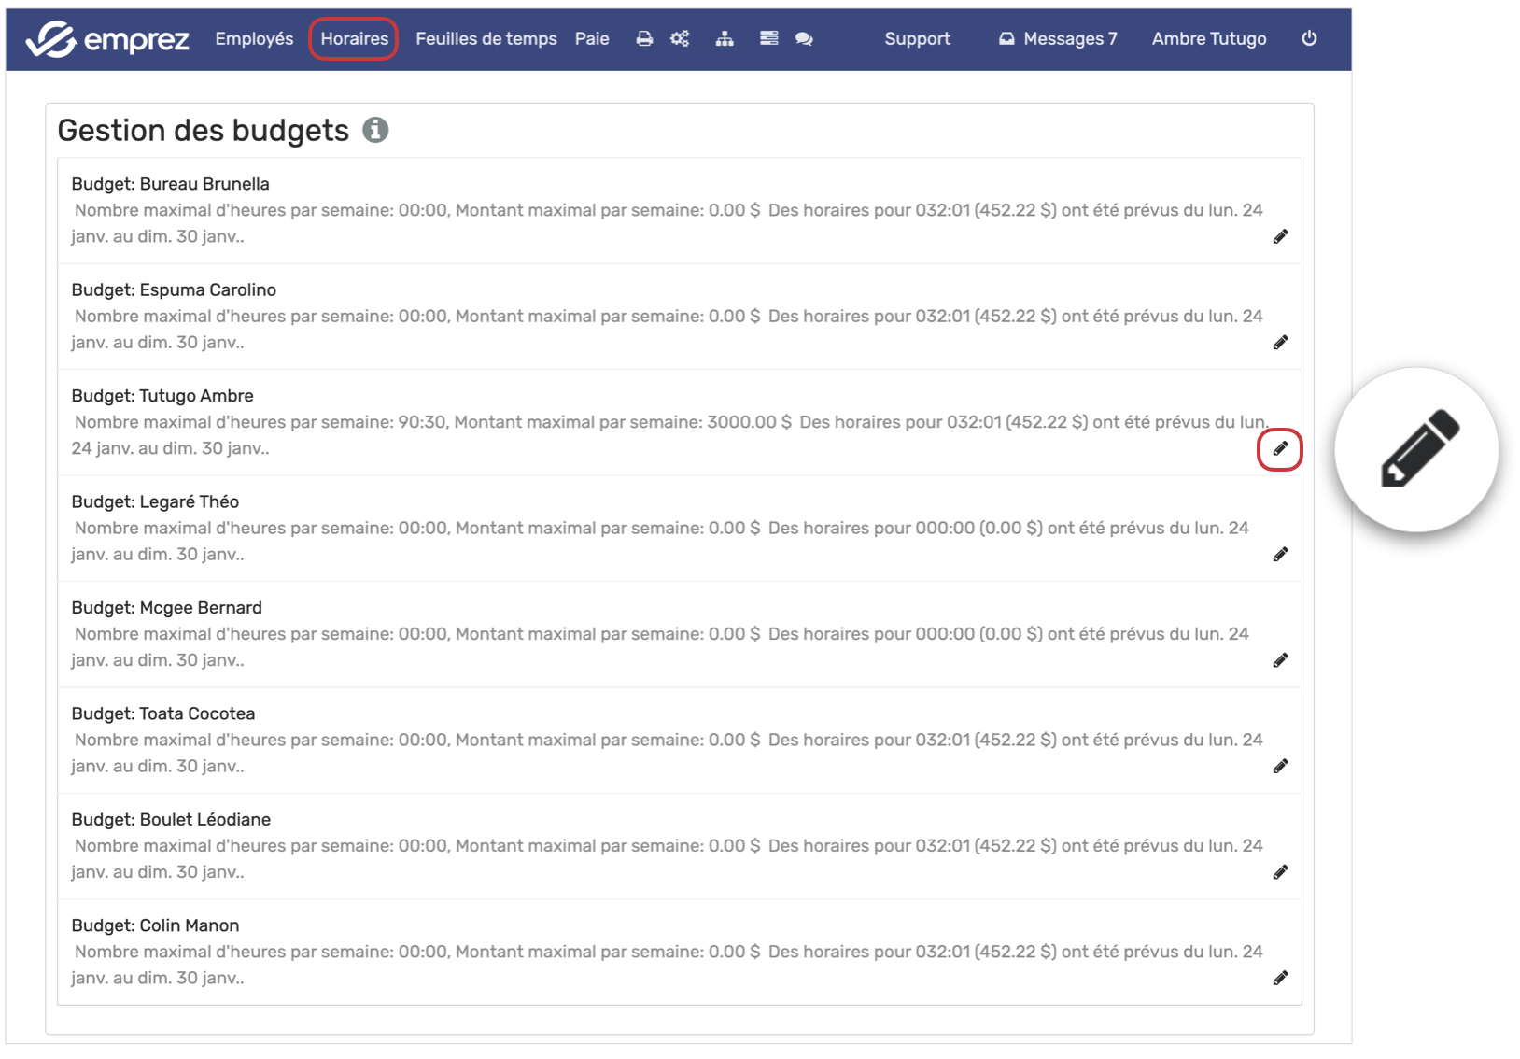
Task: Open Messages 7 inbox
Action: 1058,39
